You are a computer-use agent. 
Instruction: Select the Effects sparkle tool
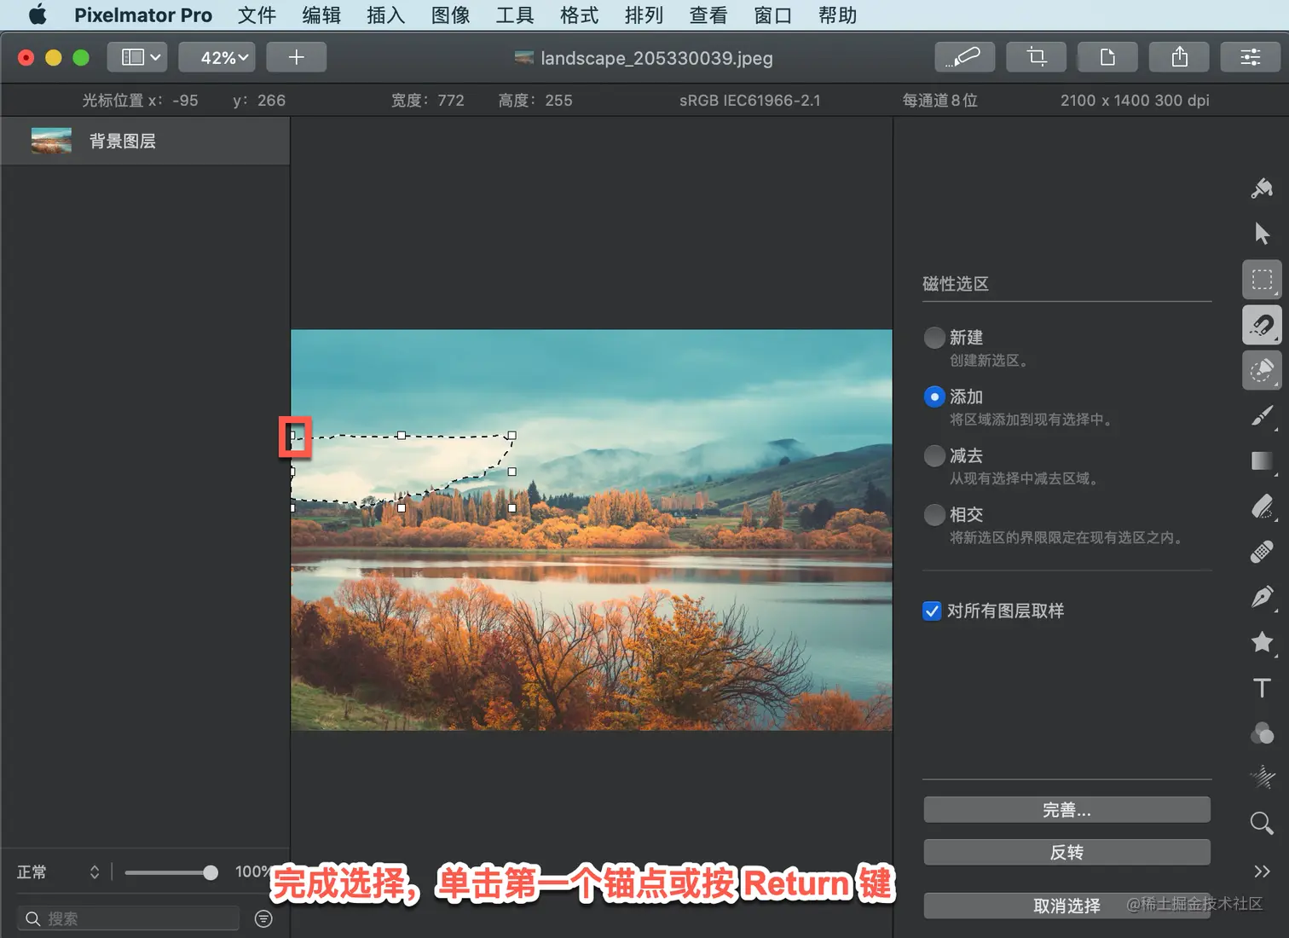click(x=1262, y=778)
